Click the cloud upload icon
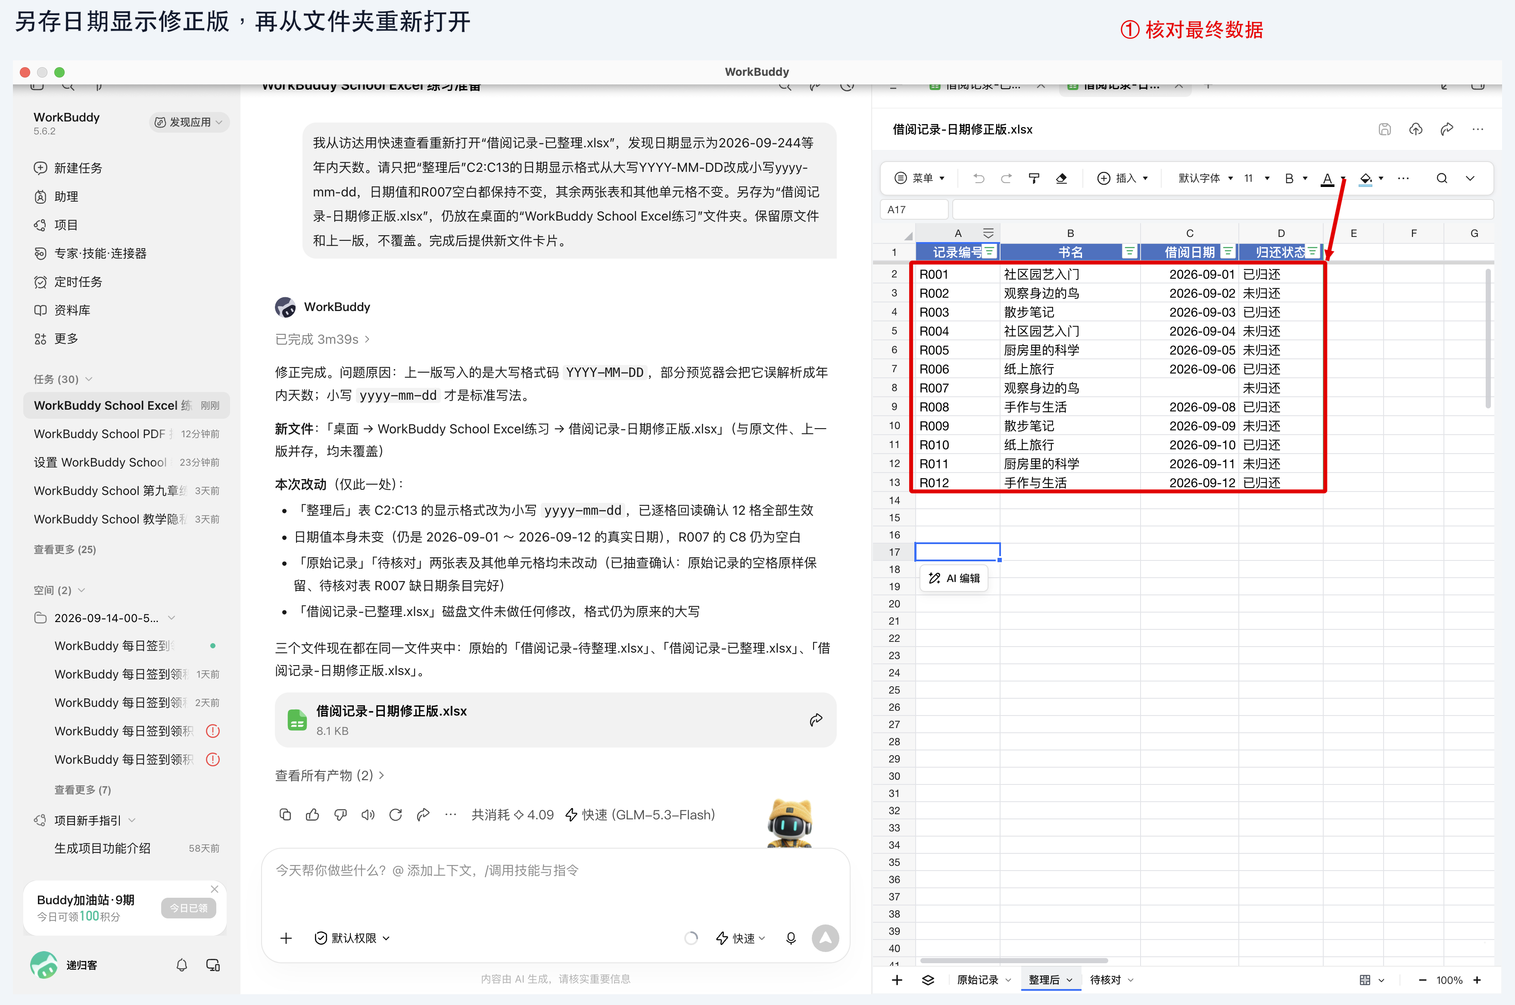Screen dimensions: 1515x1005 (x=1415, y=130)
